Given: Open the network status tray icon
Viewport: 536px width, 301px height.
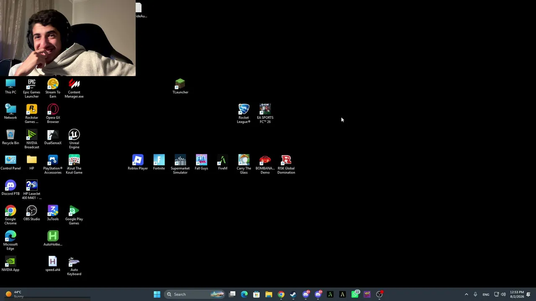Looking at the screenshot, I should pos(497,294).
